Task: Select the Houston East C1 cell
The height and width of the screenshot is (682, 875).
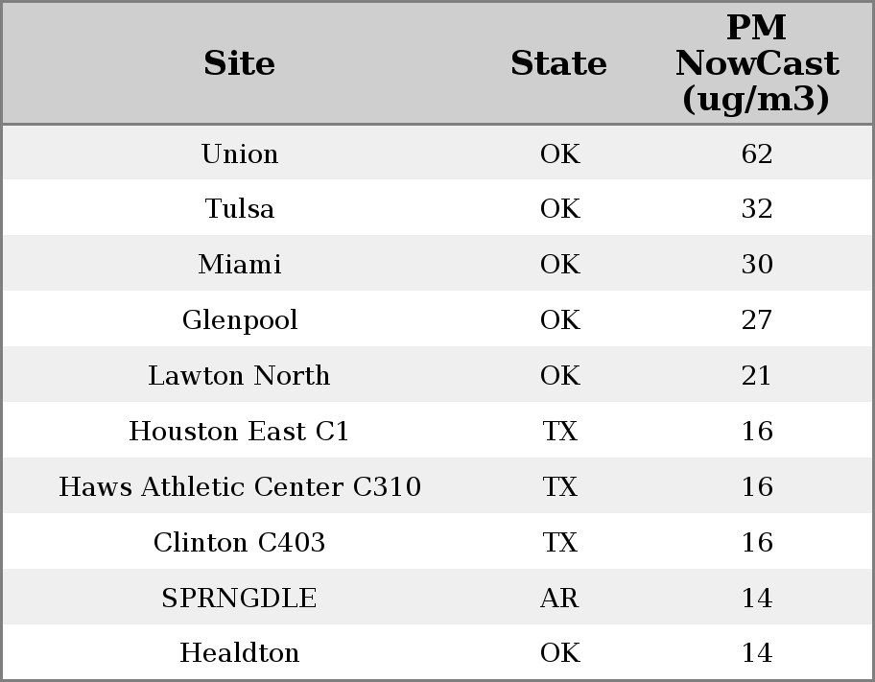Action: click(240, 431)
